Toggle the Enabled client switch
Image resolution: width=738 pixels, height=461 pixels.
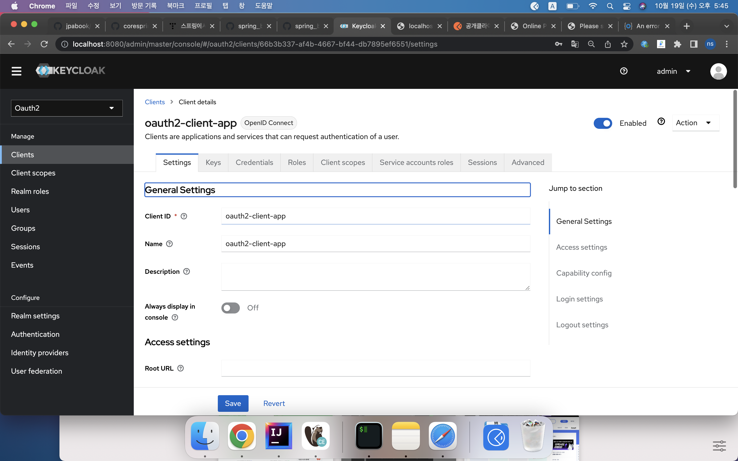tap(603, 123)
